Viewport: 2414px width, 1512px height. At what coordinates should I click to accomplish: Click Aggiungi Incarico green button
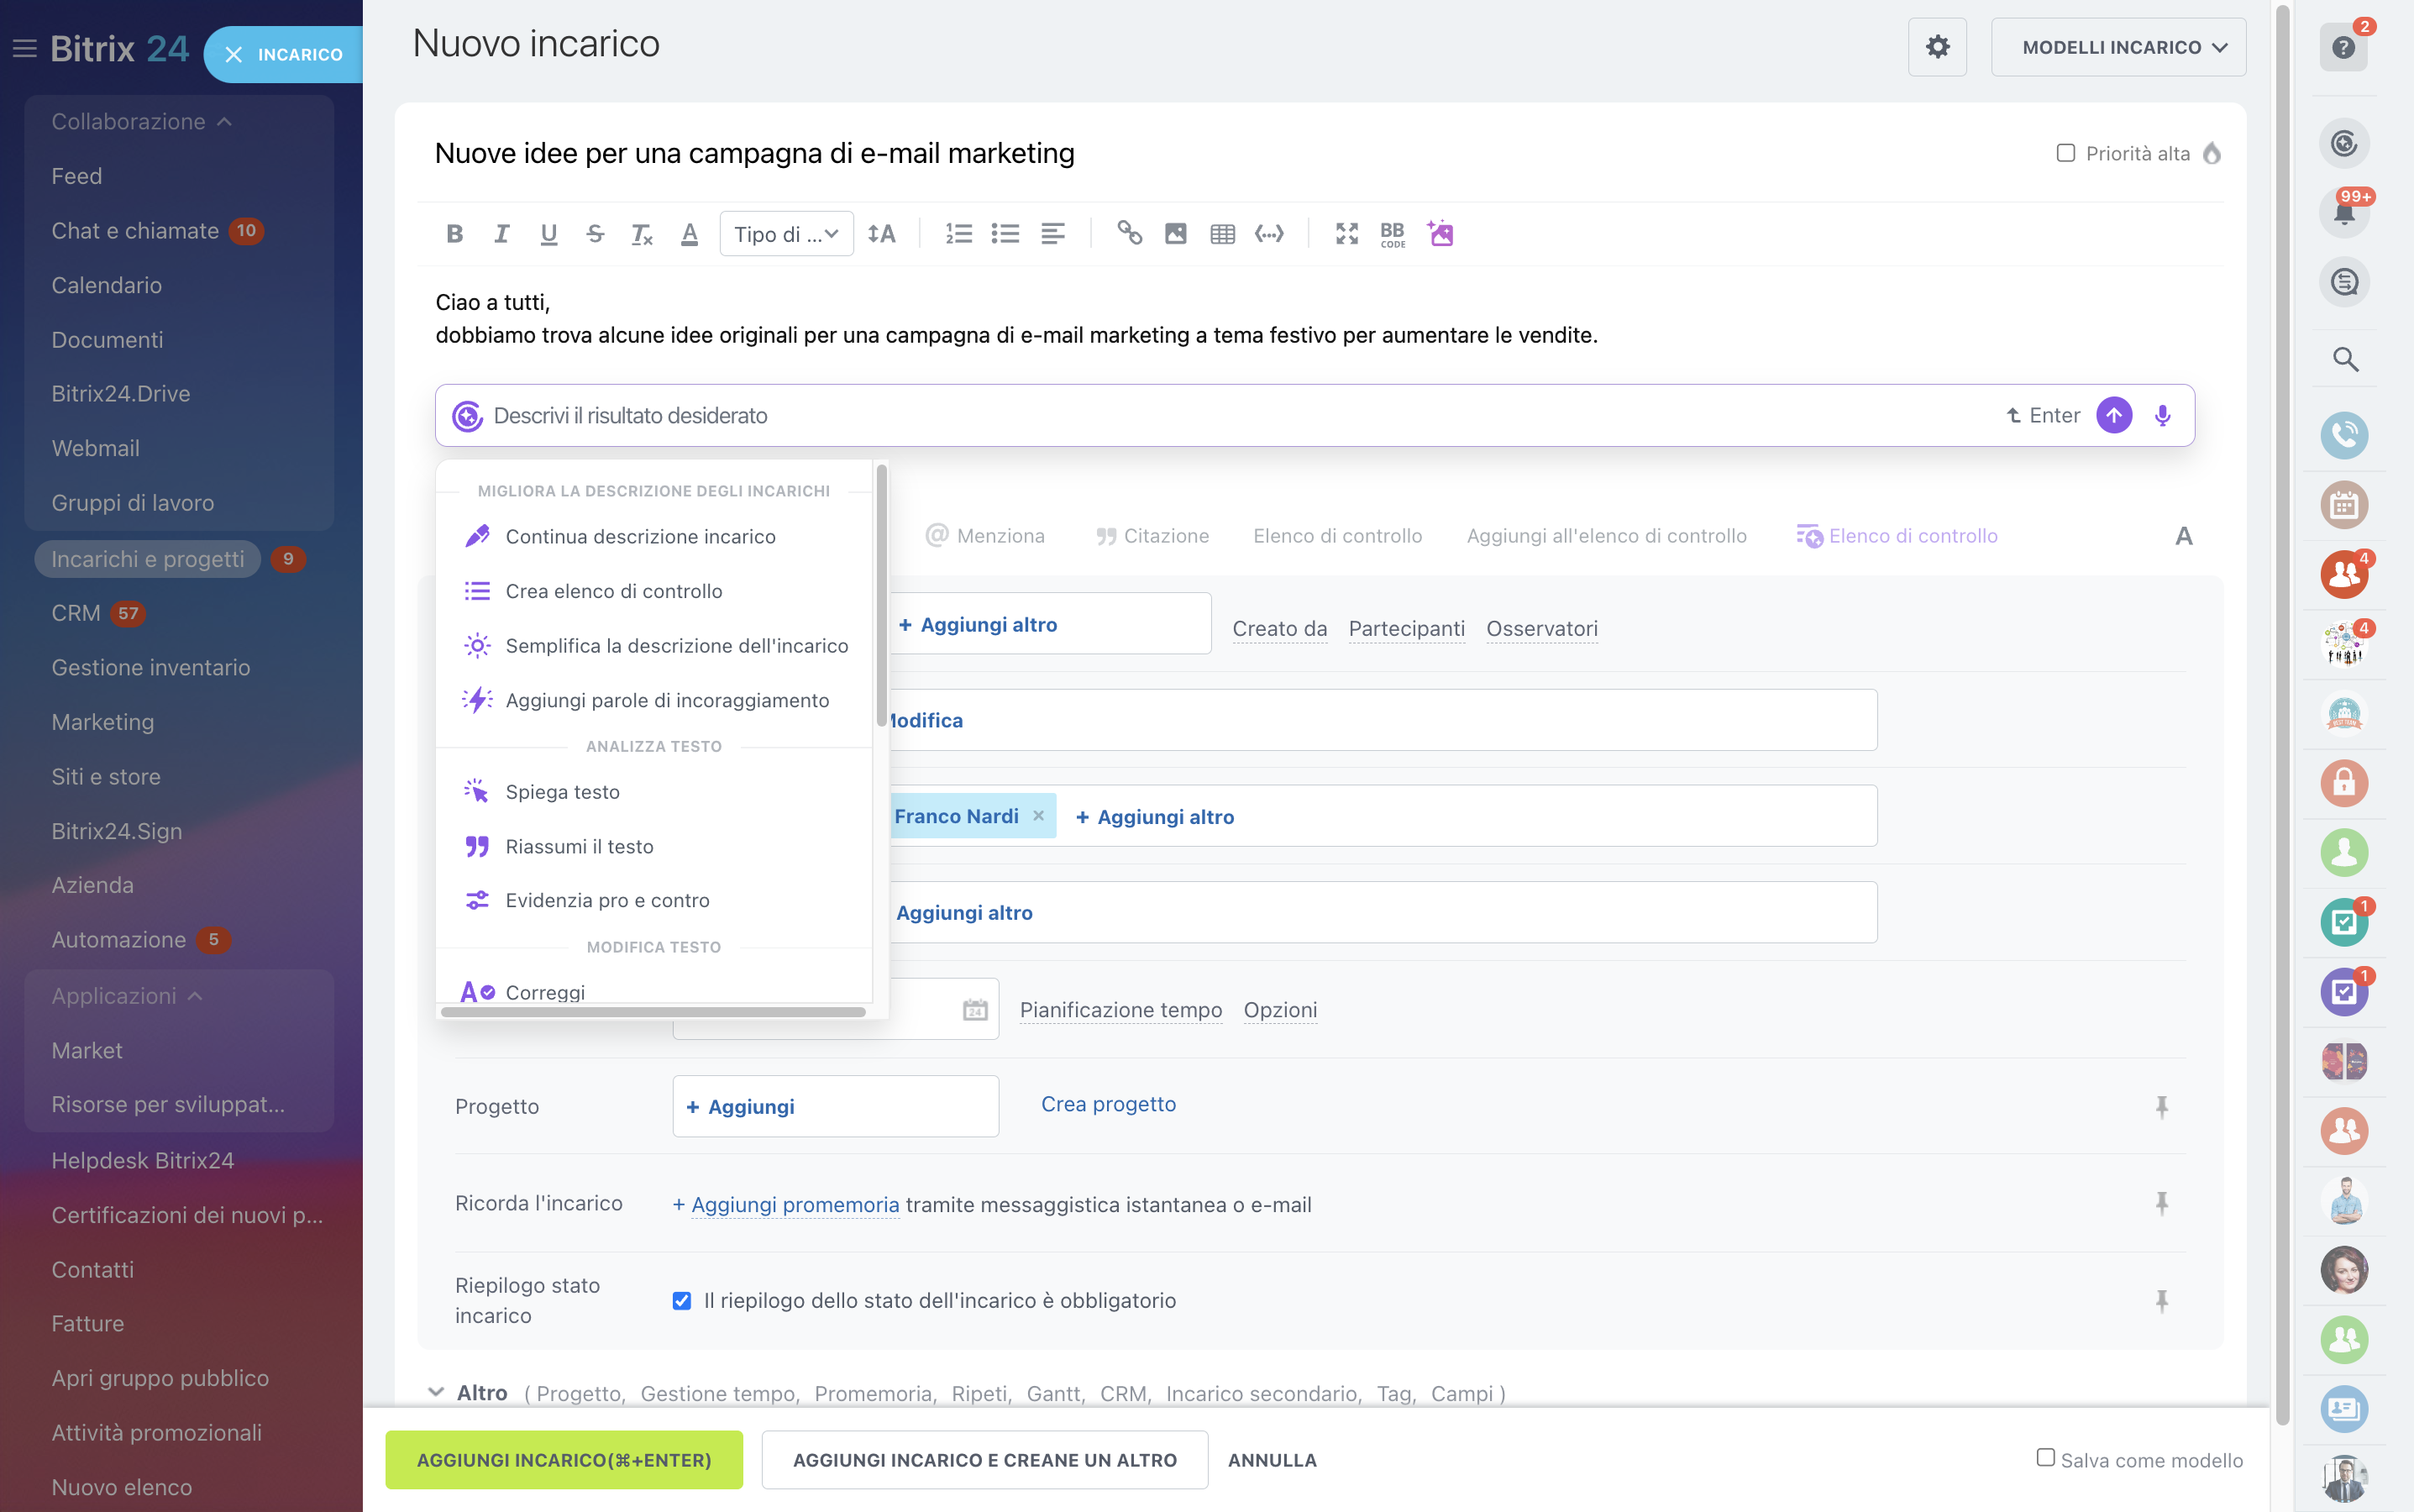[564, 1459]
